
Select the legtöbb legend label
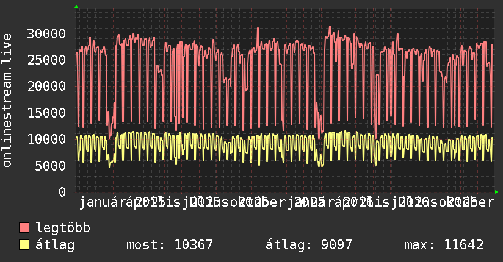[63, 228]
